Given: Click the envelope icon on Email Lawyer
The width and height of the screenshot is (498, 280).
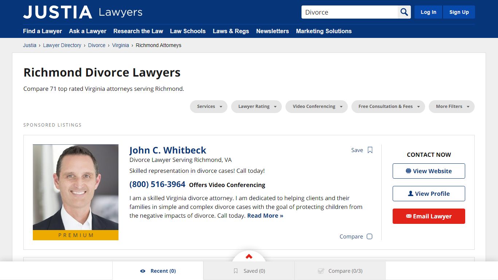Looking at the screenshot, I should tap(409, 216).
